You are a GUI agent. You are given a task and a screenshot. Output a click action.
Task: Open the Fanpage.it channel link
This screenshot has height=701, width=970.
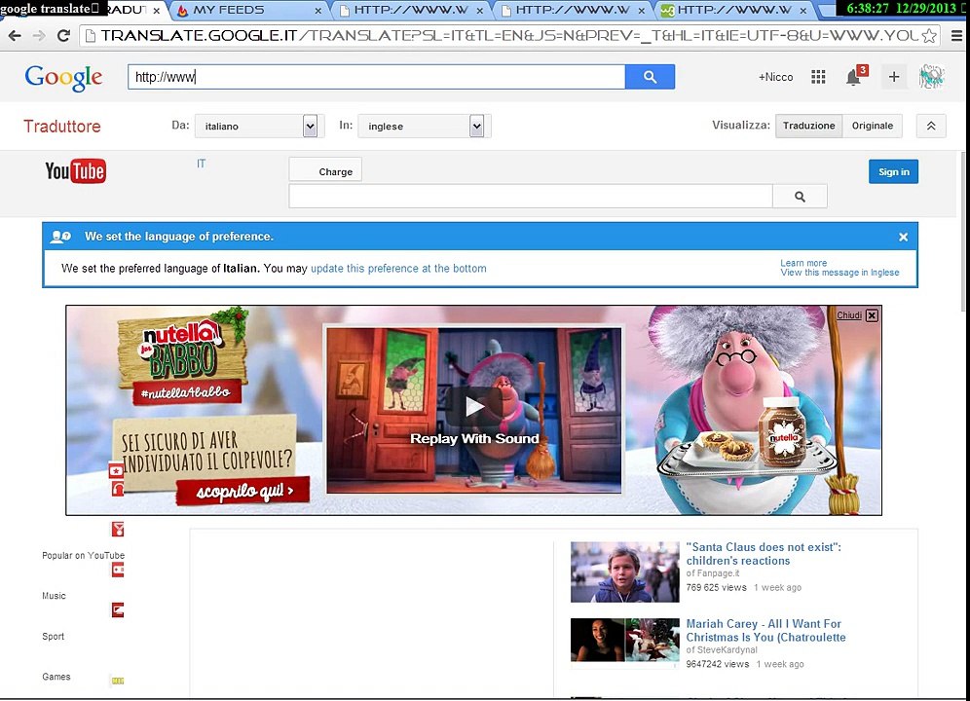tap(718, 573)
